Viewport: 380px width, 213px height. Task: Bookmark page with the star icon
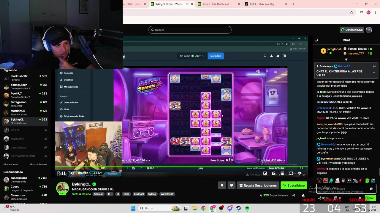point(351,12)
